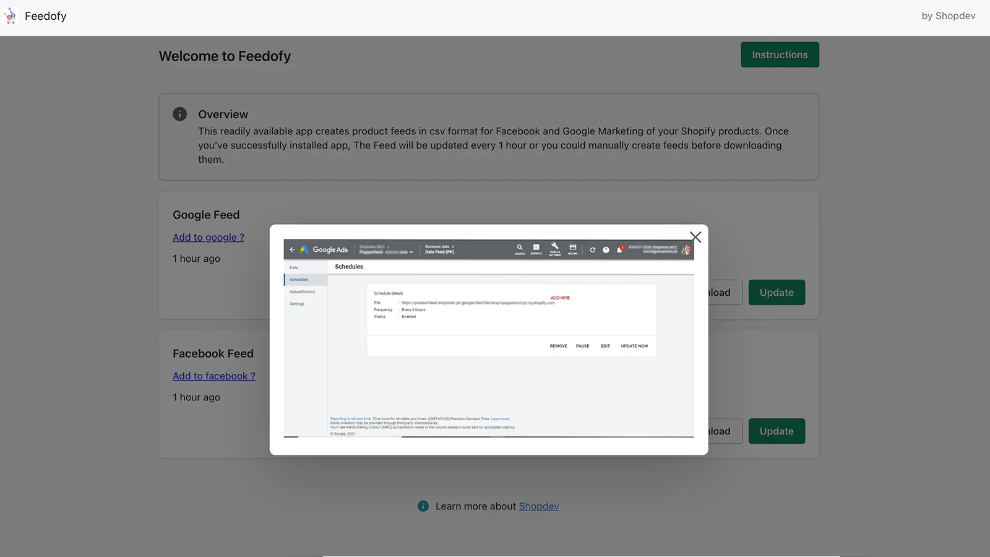Viewport: 990px width, 557px height.
Task: Click the 'Enabled' status value
Action: [409, 316]
